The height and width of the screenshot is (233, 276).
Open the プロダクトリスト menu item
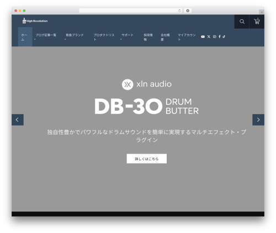point(104,37)
